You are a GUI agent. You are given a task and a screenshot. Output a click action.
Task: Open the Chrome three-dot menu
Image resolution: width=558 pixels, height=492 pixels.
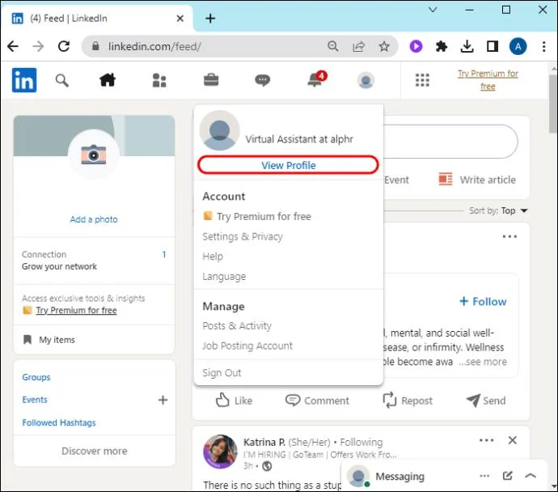point(543,46)
